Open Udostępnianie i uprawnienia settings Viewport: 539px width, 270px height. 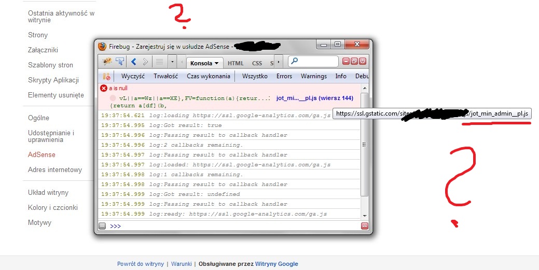(51, 136)
